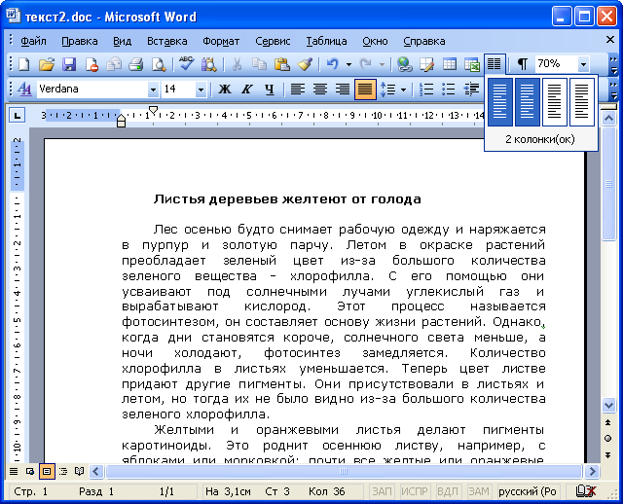The image size is (623, 504).
Task: Align text to the left
Action: pos(297,89)
